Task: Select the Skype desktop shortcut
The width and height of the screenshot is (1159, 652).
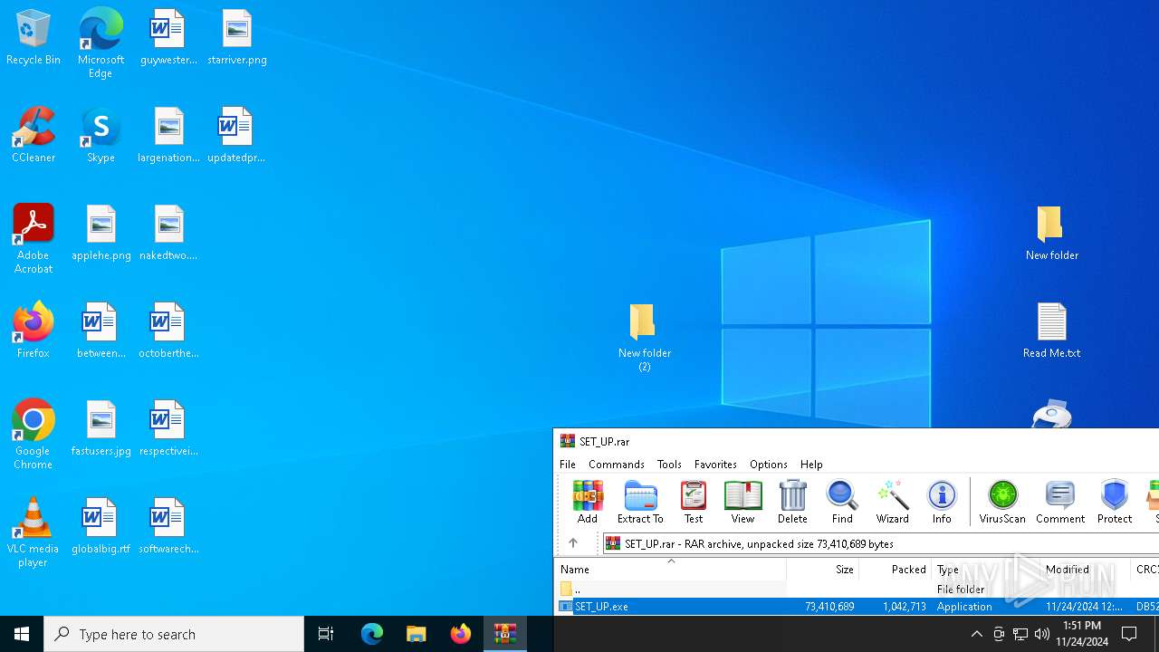Action: (x=101, y=136)
